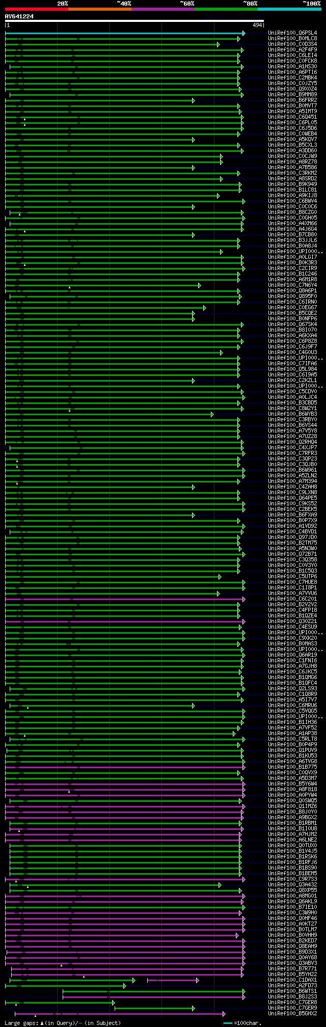Click the cyan ~100% identity legend segment
This screenshot has width=326, height=1027.
289,9
